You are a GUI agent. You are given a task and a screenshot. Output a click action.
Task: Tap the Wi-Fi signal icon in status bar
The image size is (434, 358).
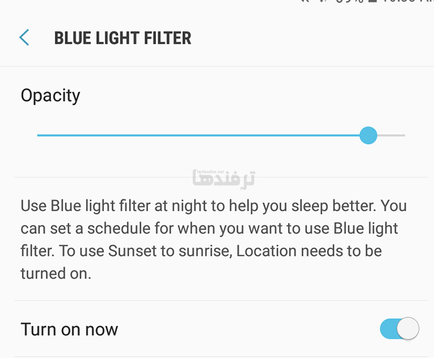306,1
